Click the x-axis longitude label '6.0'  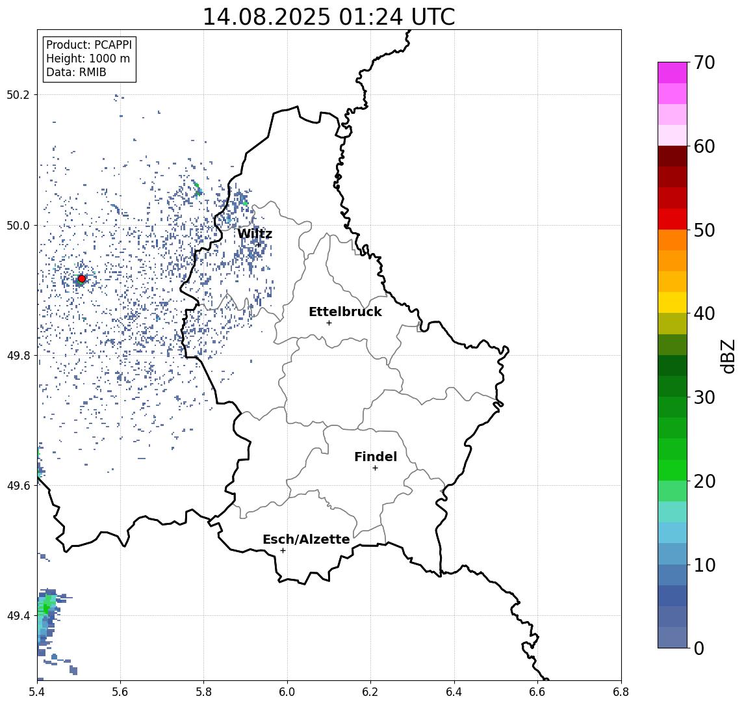pos(288,692)
